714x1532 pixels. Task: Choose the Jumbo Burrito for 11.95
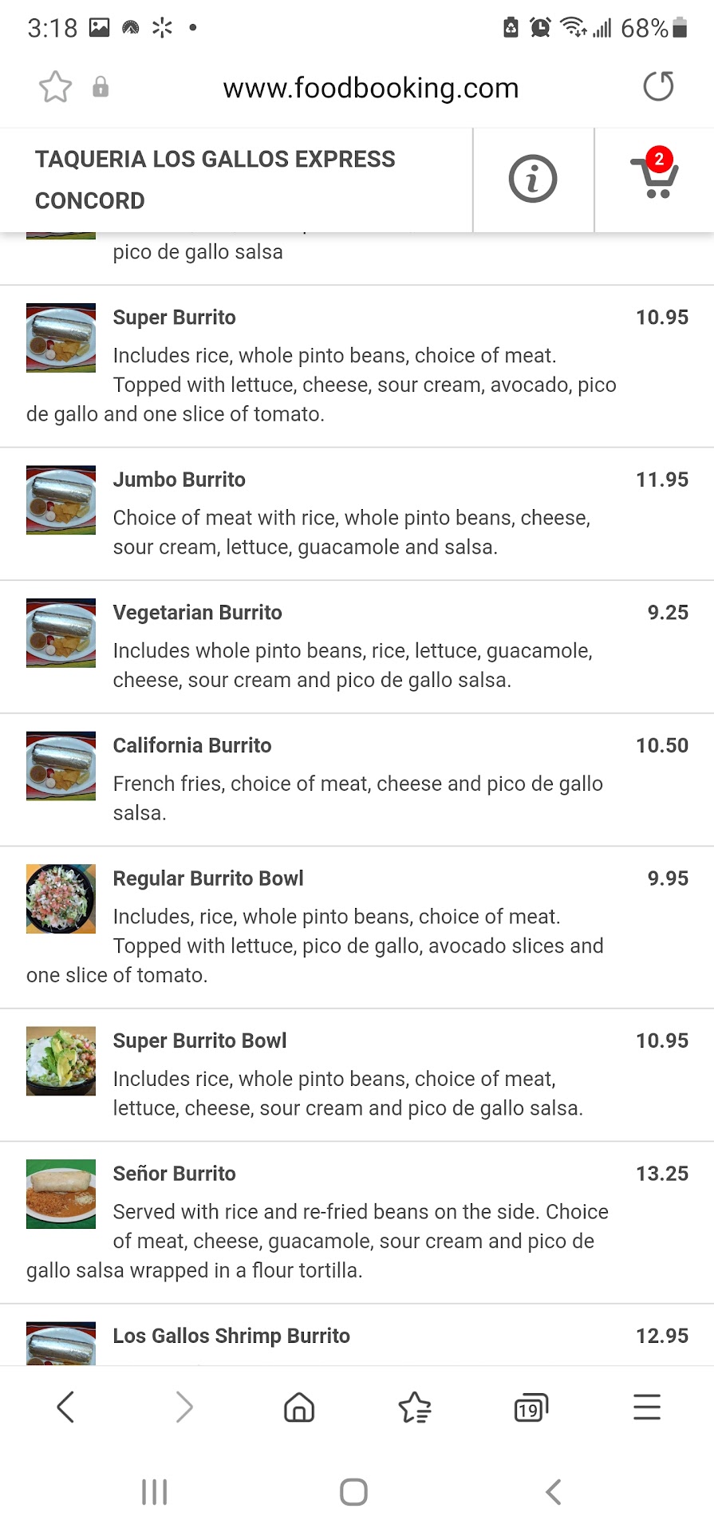click(179, 480)
